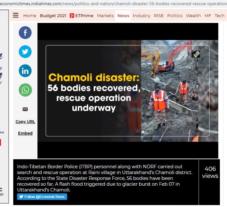Go to the Wealth section
The width and height of the screenshot is (227, 207).
point(193,16)
